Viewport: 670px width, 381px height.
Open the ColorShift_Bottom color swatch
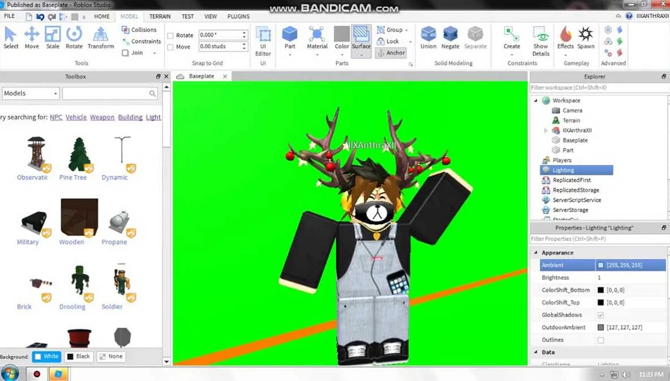coord(601,290)
